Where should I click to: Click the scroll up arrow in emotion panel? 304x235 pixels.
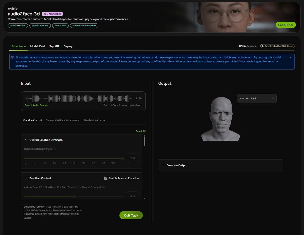[145, 136]
